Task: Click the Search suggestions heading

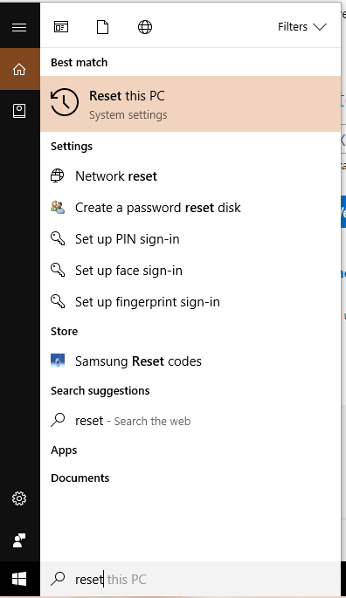Action: pyautogui.click(x=100, y=391)
